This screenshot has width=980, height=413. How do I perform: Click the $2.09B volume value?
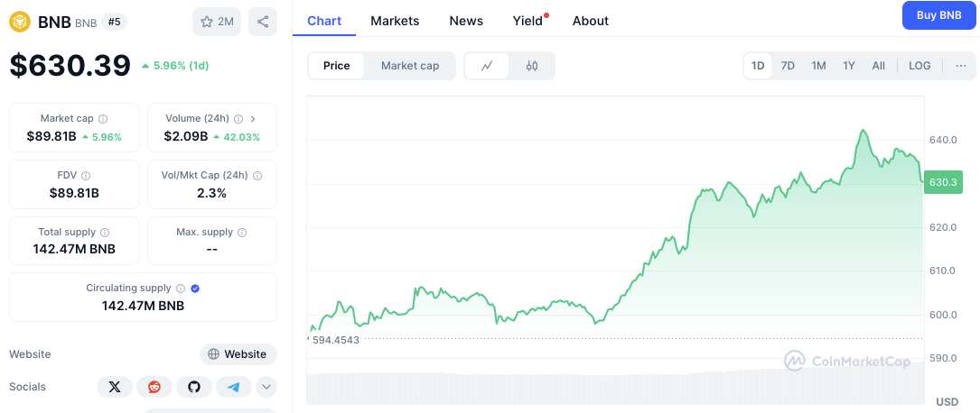(x=186, y=137)
